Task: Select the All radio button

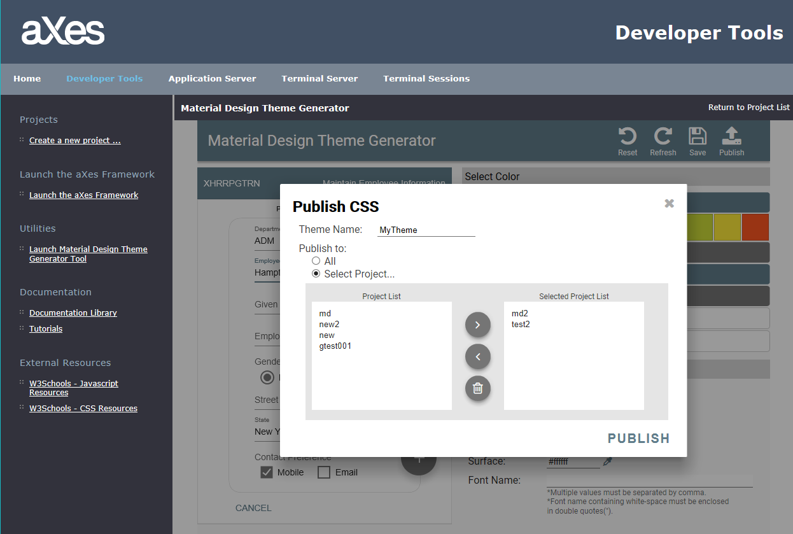Action: [316, 261]
